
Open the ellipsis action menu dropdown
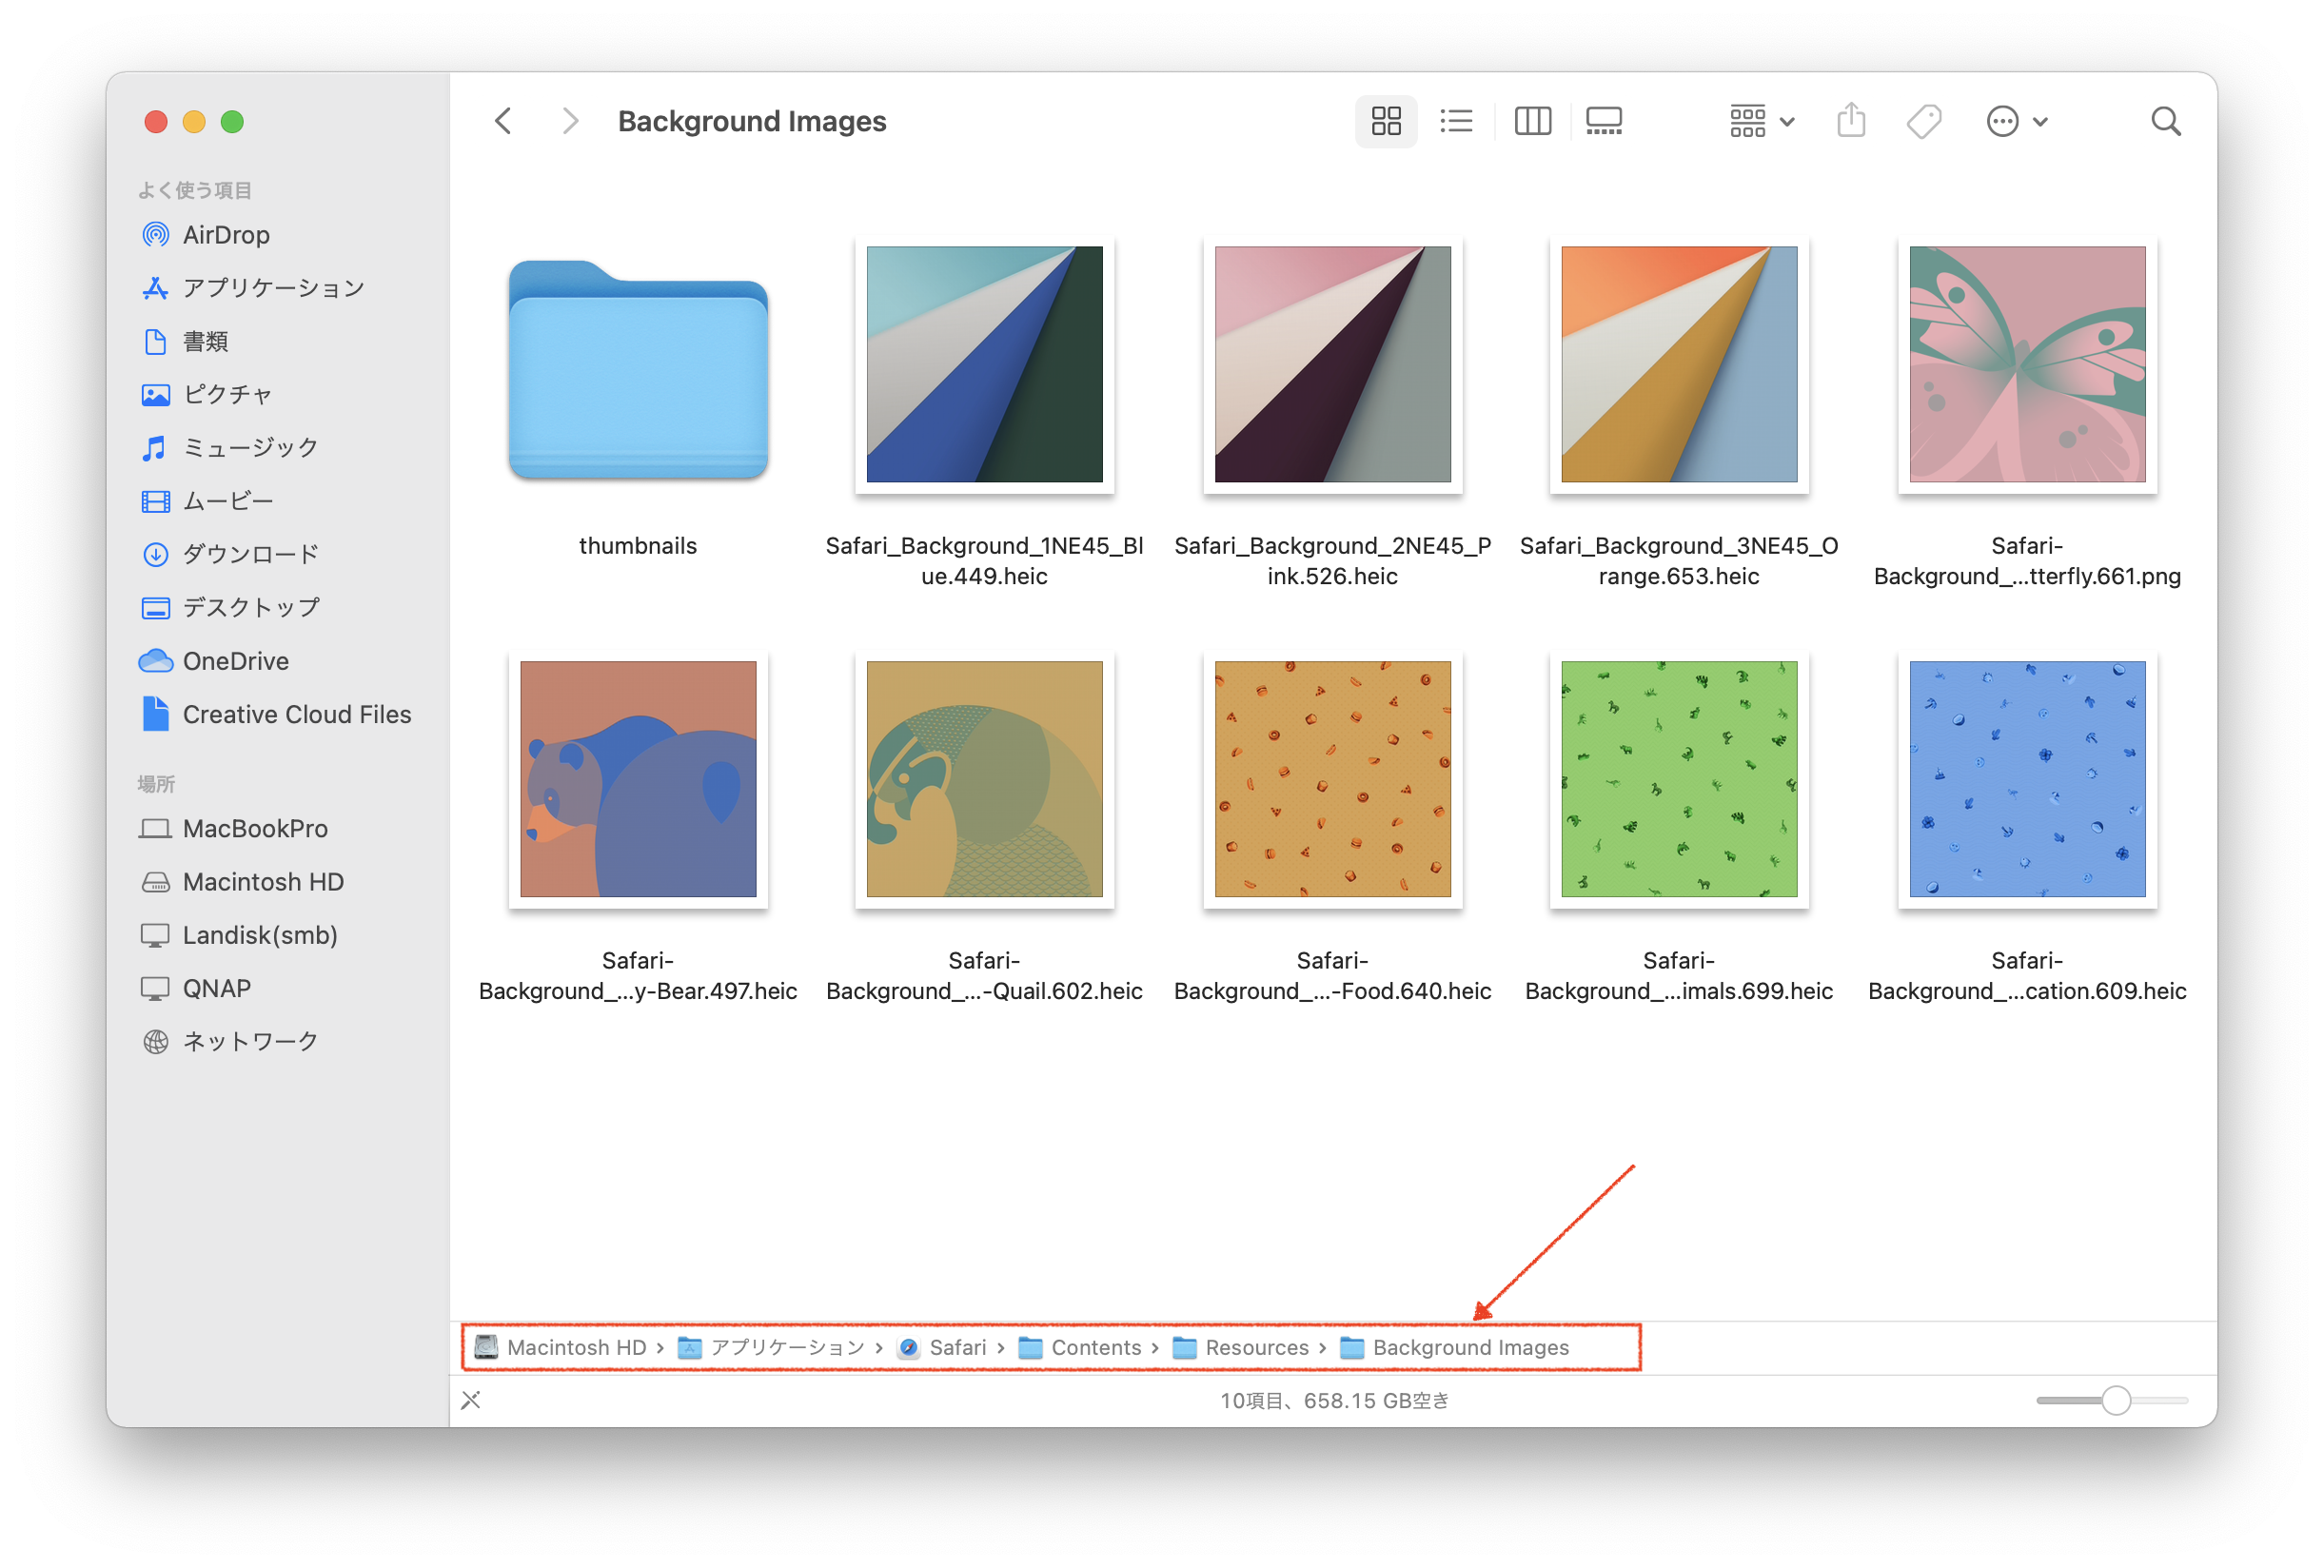(2017, 121)
